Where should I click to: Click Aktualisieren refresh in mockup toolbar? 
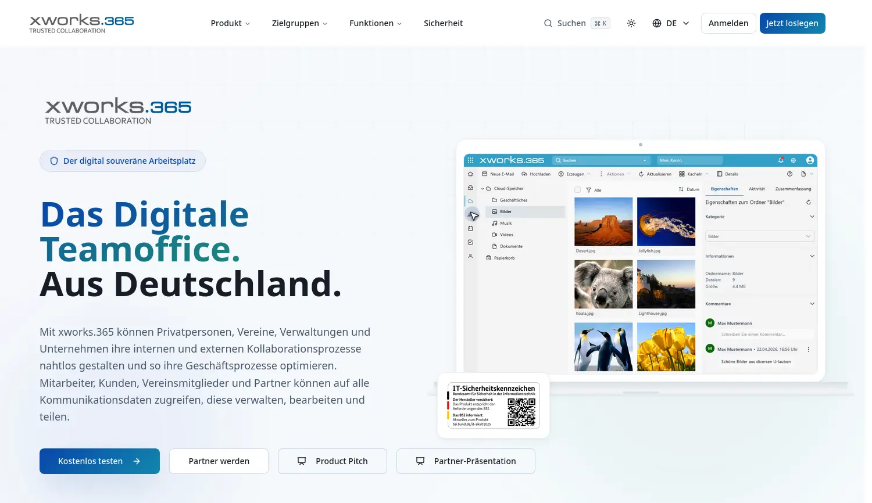coord(655,174)
